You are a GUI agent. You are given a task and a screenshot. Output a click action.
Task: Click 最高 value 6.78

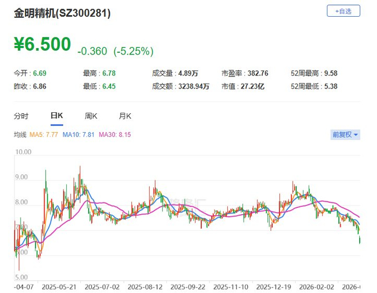(109, 73)
